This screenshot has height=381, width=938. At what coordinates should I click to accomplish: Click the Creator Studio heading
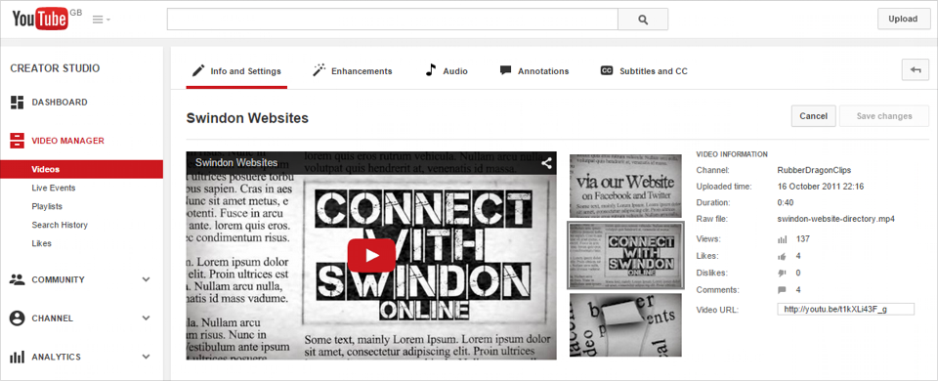55,68
